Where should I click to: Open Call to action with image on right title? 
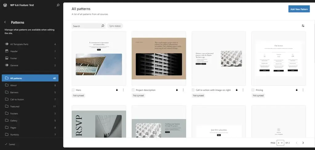(x=213, y=90)
